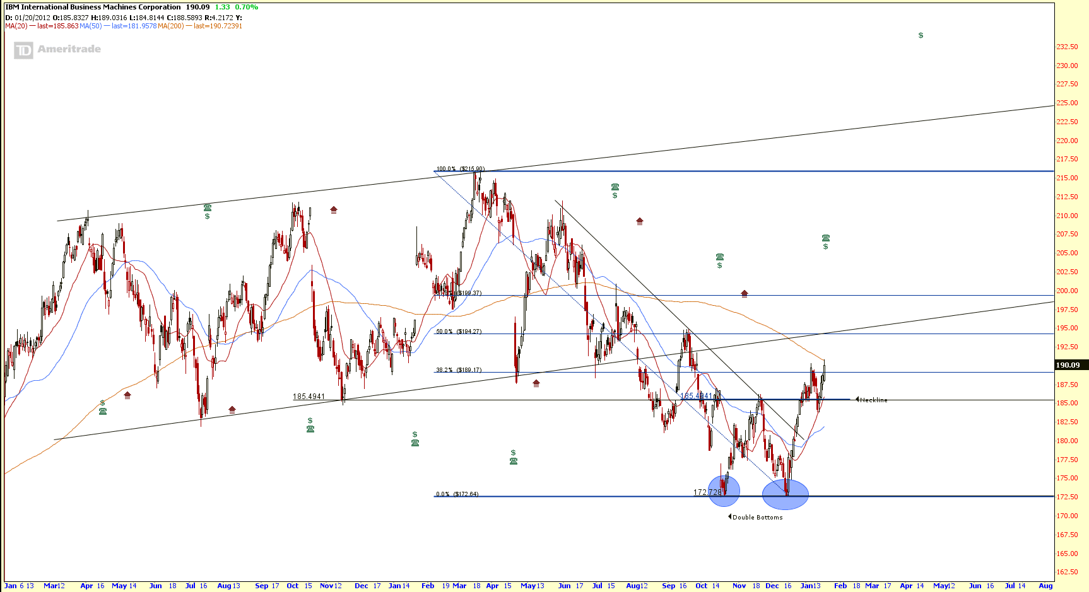Click the callout arrowhead beside the Neckline label

pyautogui.click(x=857, y=399)
